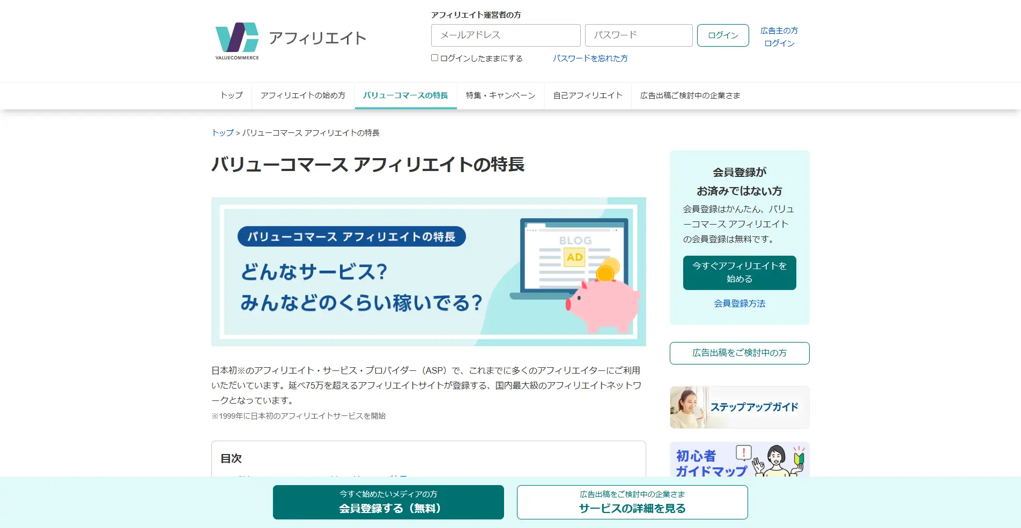This screenshot has width=1021, height=528.
Task: Click the ValueCommerce logo
Action: (237, 41)
